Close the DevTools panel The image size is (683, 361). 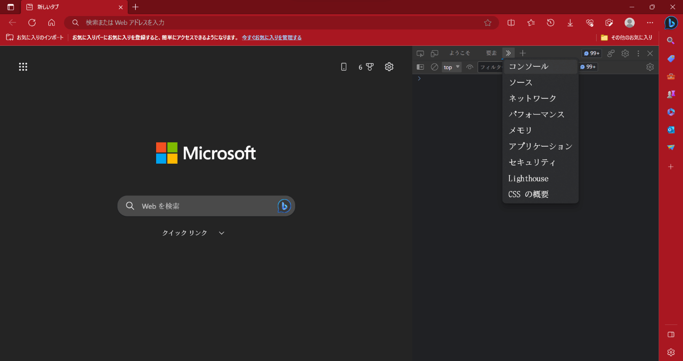point(650,53)
